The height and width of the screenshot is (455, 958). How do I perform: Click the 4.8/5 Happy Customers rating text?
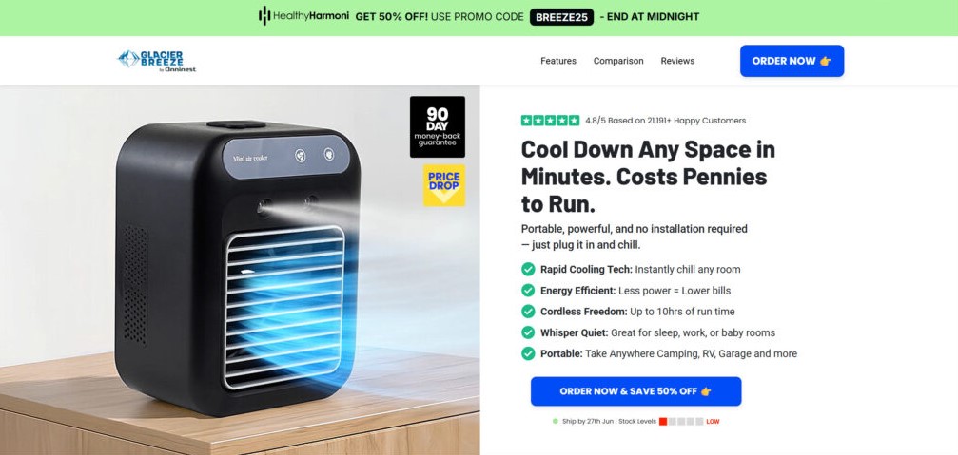coord(665,121)
